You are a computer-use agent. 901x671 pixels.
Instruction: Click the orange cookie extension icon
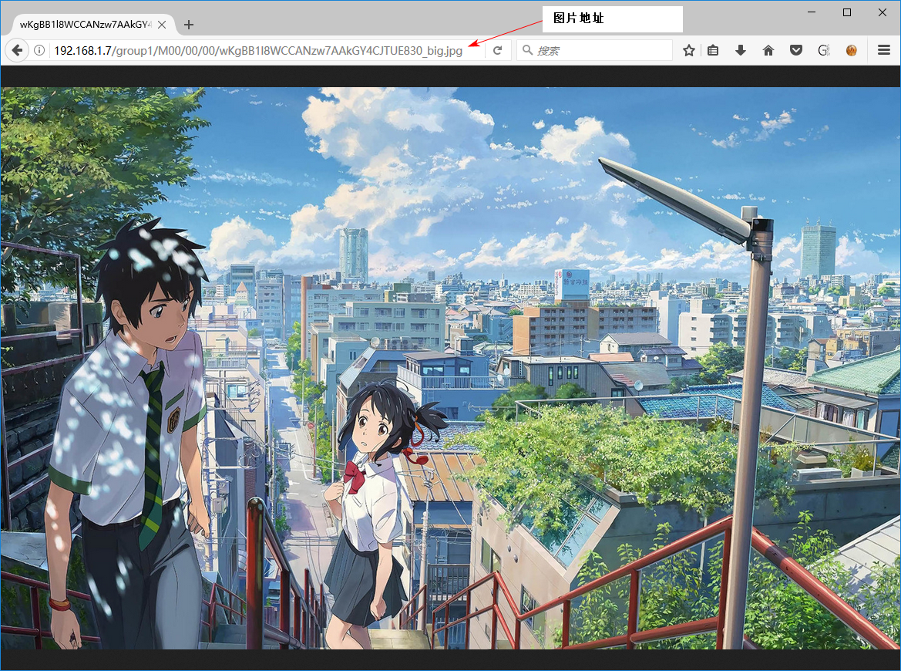pos(851,51)
